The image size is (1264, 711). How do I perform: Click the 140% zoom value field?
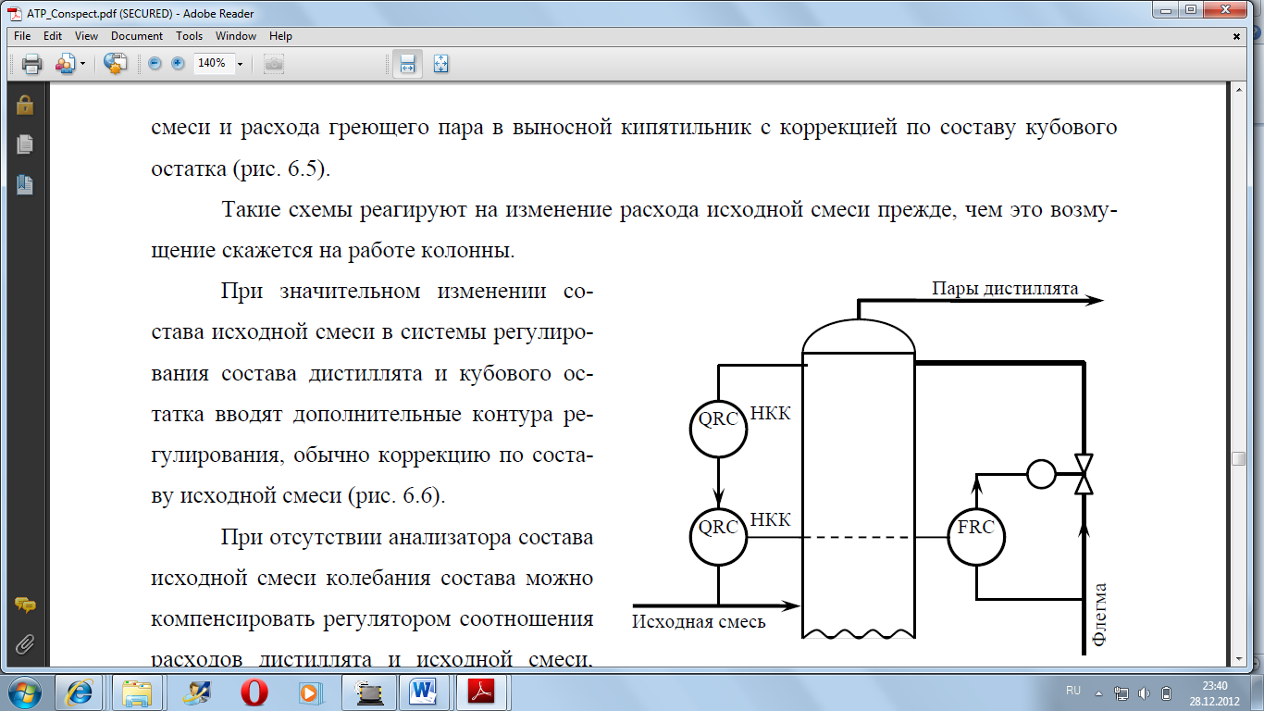click(x=212, y=64)
